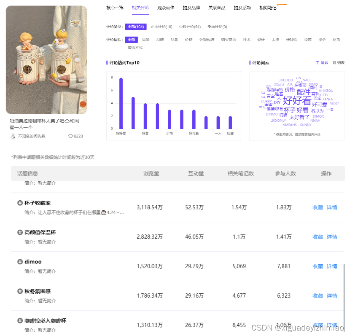Open the 观众画像 tab
The height and width of the screenshot is (336, 350).
[x=166, y=8]
